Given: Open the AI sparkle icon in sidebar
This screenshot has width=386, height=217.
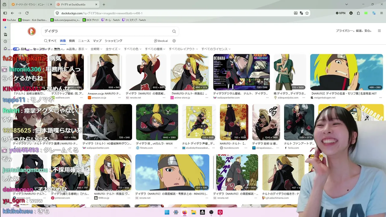Looking at the screenshot, I should tap(5, 27).
